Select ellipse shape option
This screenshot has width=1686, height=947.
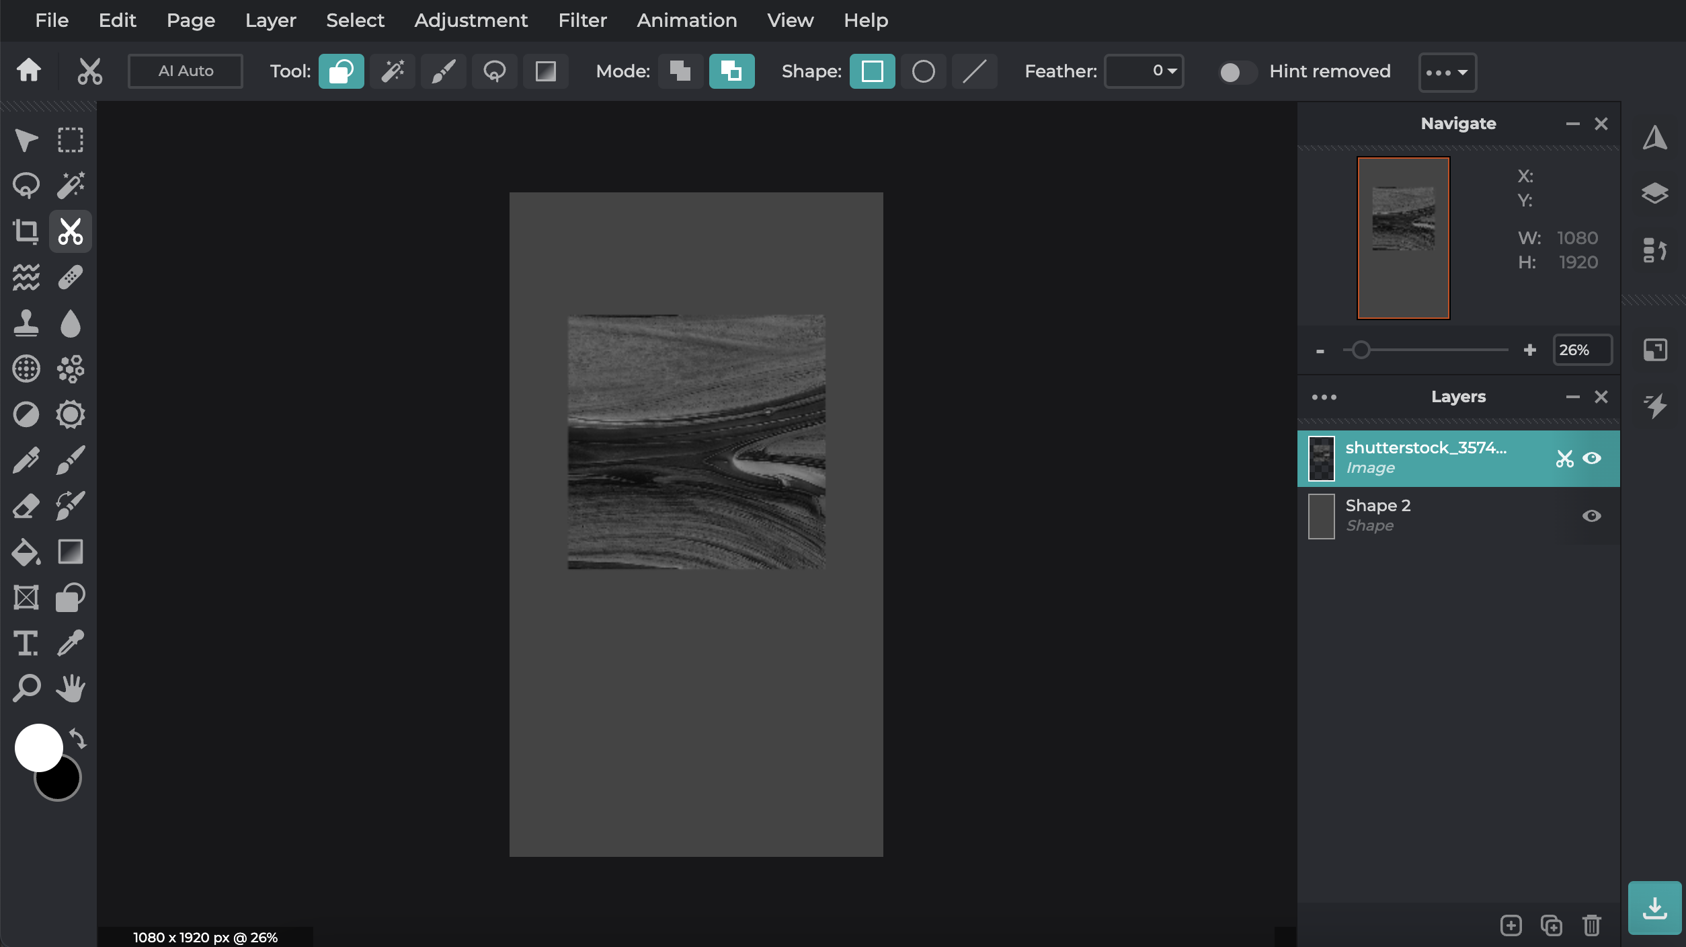tap(924, 71)
